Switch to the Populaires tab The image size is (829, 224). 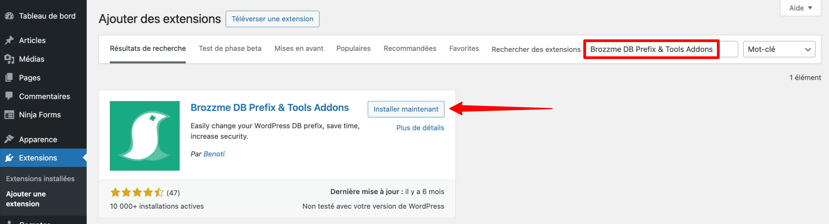(x=353, y=48)
